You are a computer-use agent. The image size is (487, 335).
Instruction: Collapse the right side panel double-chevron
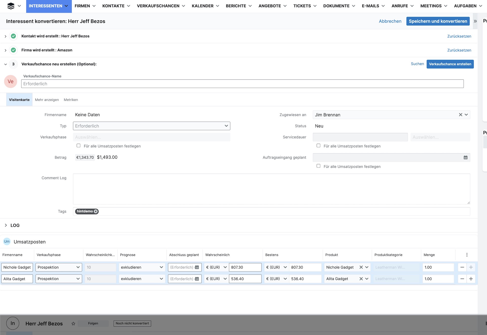[x=475, y=21]
